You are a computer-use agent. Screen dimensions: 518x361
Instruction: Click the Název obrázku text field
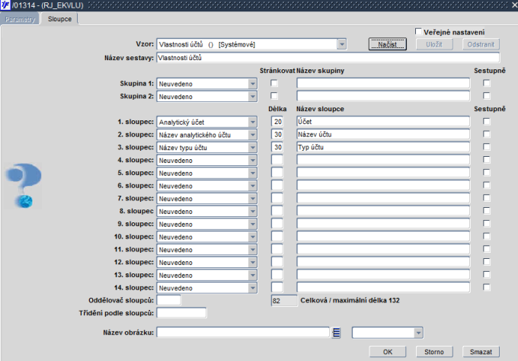[243, 332]
